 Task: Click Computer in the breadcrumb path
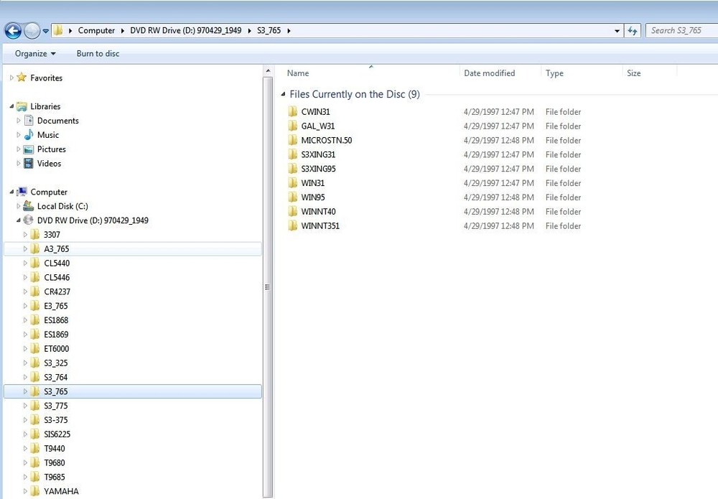click(x=96, y=31)
